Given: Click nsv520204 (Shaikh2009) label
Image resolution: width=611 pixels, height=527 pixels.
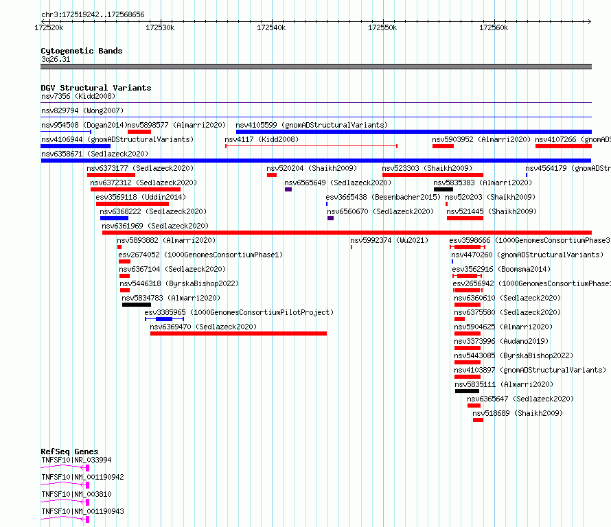Looking at the screenshot, I should tap(312, 168).
